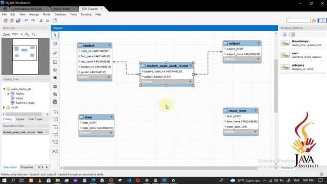Select user template in Modeling Additions

(x=302, y=55)
